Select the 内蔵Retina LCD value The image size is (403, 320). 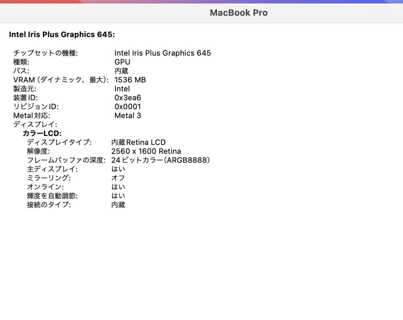pyautogui.click(x=139, y=142)
